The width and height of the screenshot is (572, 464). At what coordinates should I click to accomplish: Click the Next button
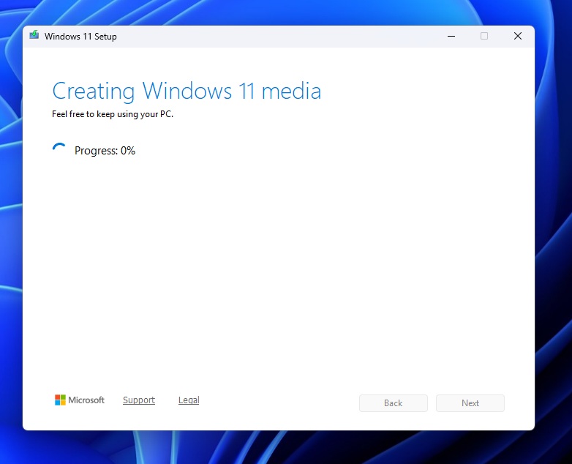(x=470, y=403)
